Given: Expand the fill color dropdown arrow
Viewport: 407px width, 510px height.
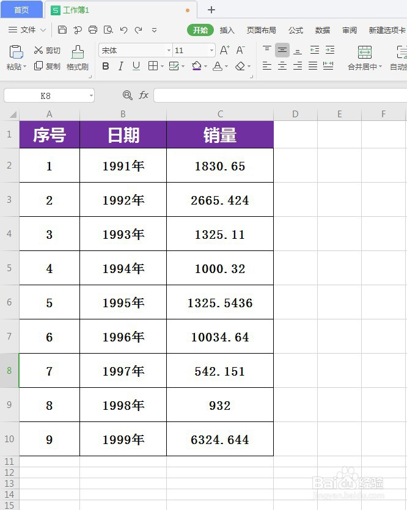Looking at the screenshot, I should click(x=205, y=67).
